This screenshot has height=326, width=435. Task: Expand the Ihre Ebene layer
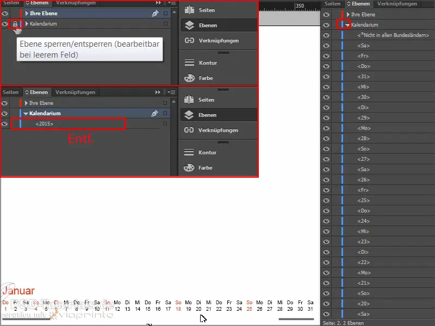click(26, 13)
